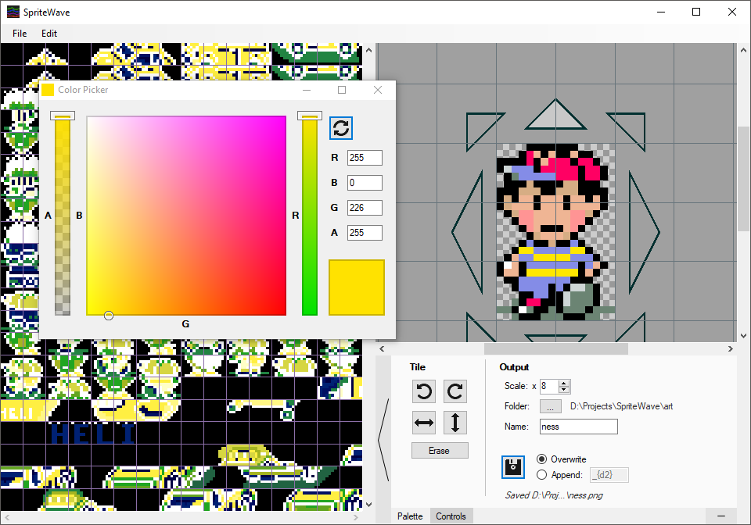Switch to the Controls tab

click(451, 516)
